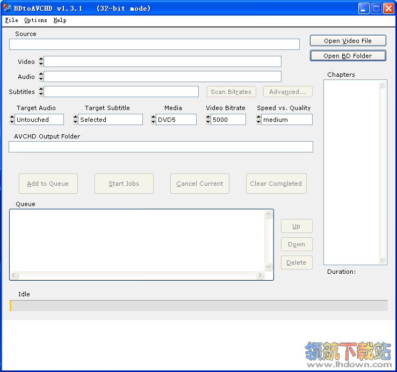Click the Start Jobs button
Image resolution: width=397 pixels, height=372 pixels.
click(x=124, y=184)
